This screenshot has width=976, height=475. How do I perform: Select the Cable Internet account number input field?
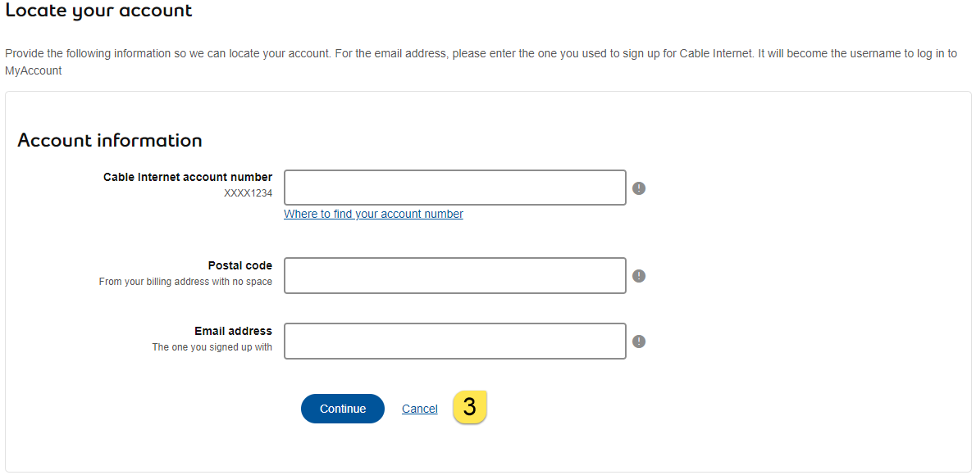tap(454, 188)
